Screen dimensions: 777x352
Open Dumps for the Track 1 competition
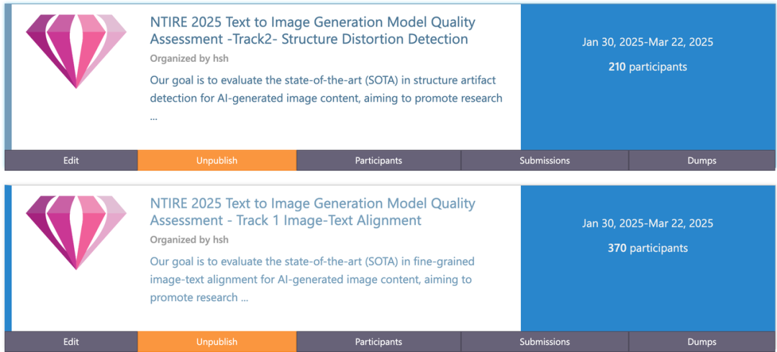point(701,342)
